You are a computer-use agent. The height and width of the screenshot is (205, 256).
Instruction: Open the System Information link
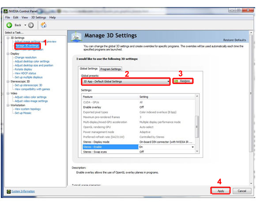tap(23, 191)
